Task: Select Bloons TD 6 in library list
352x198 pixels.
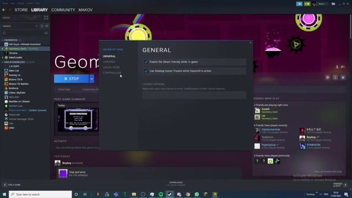Action: 15,79
